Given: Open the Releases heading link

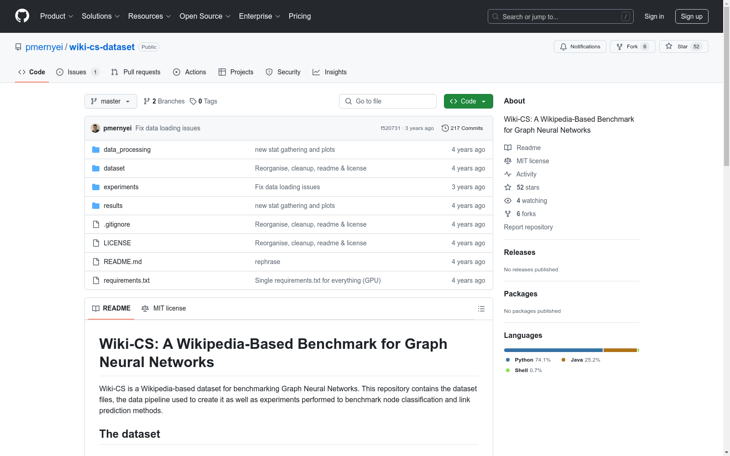Looking at the screenshot, I should pos(520,252).
